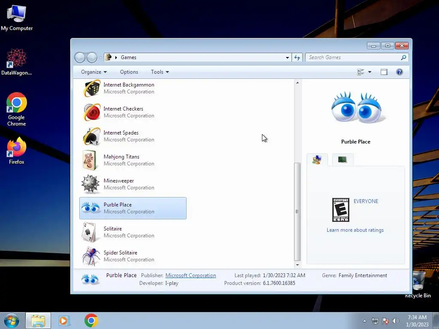Click the Forward navigation button
The height and width of the screenshot is (329, 439).
click(92, 58)
